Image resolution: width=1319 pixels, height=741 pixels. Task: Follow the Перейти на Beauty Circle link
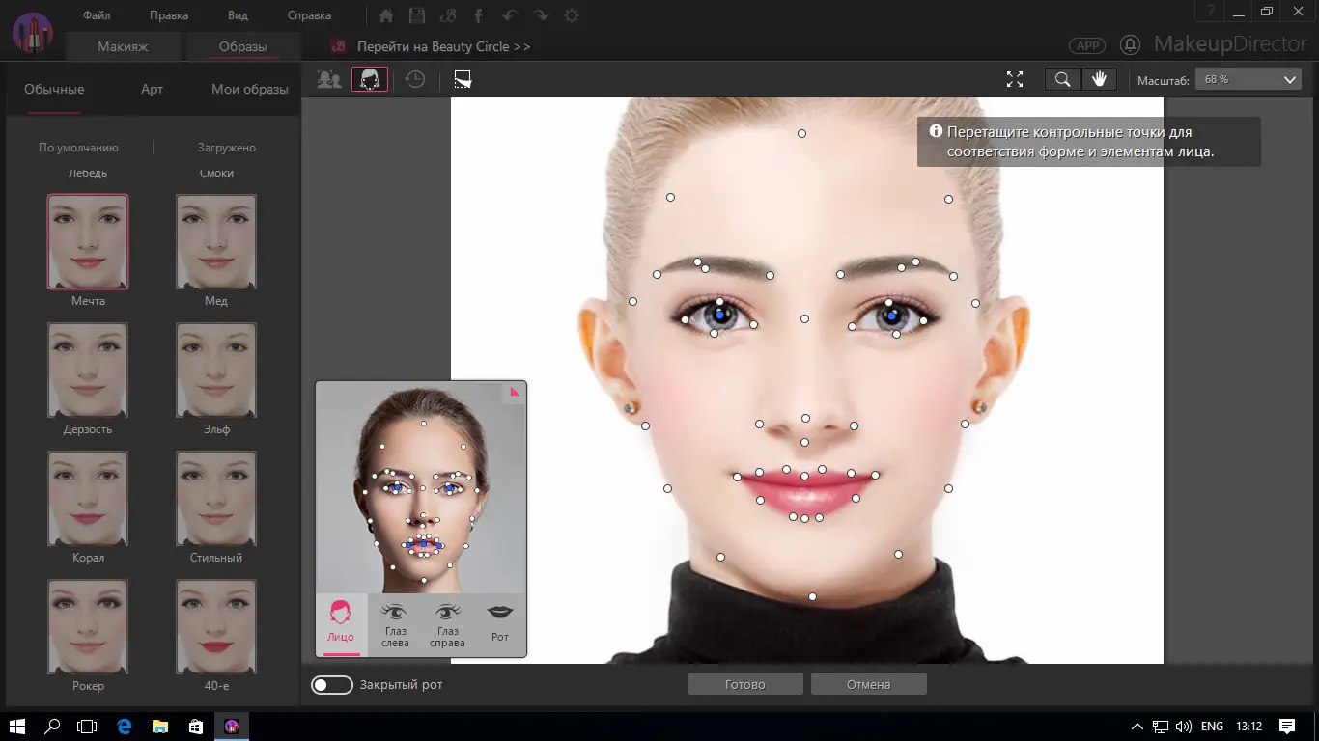443,46
